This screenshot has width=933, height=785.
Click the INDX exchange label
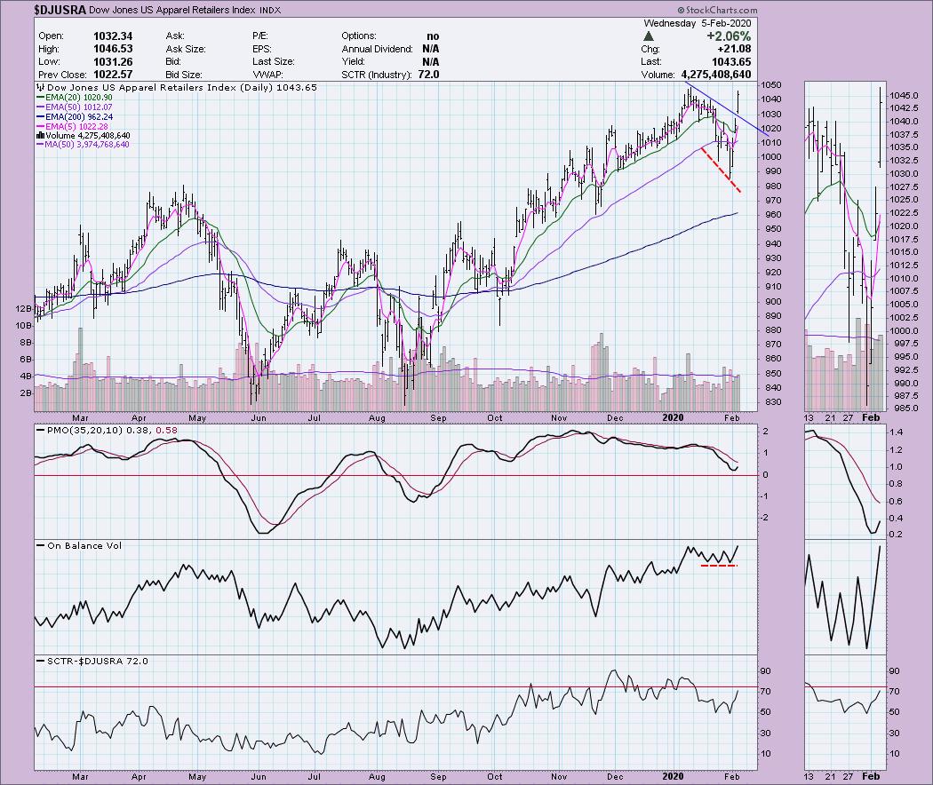(x=270, y=10)
